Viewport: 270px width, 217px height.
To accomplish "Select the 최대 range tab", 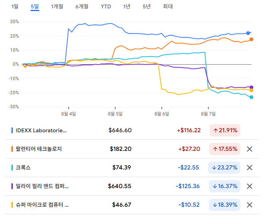I will tap(168, 6).
